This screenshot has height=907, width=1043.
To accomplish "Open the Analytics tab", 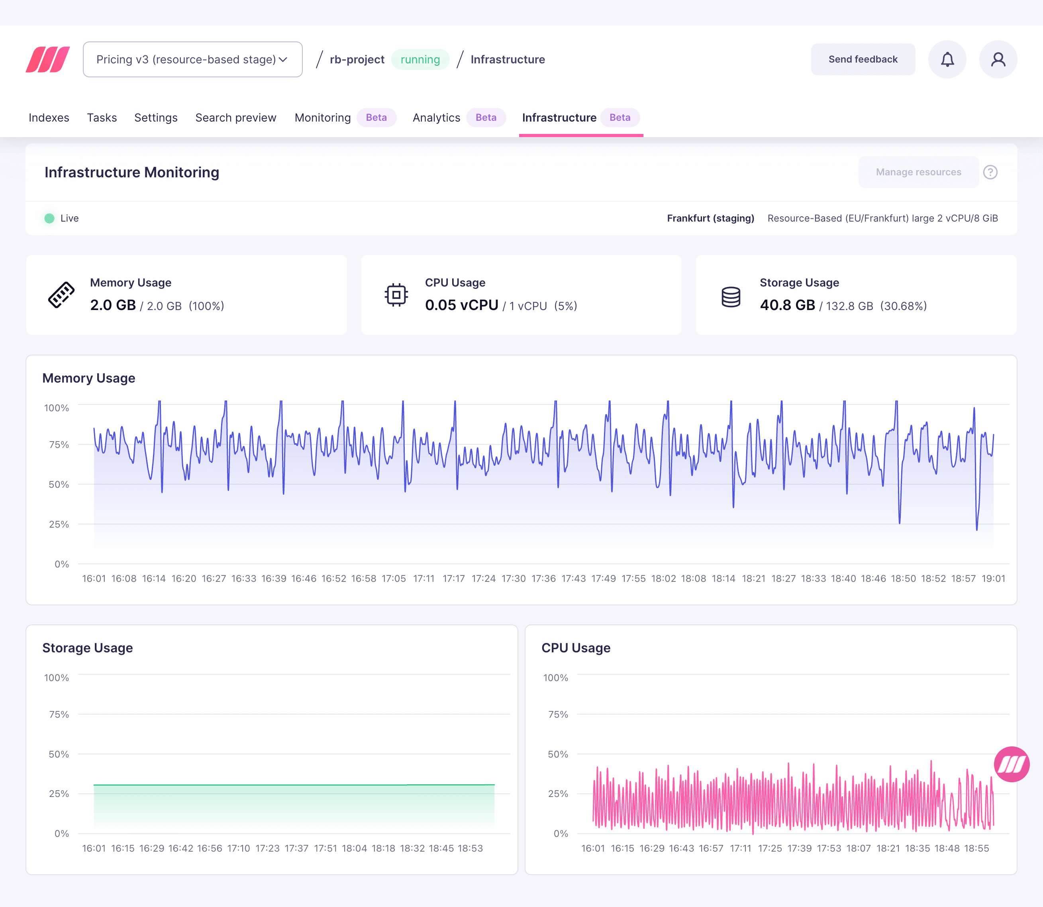I will click(436, 118).
